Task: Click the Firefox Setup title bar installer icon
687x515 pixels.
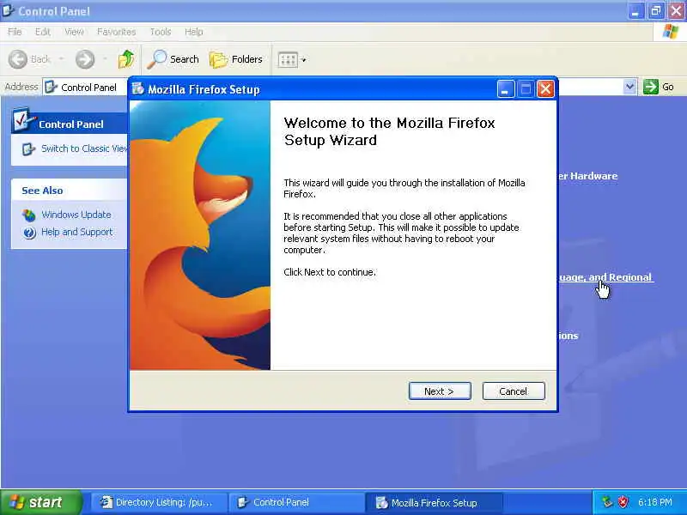Action: (138, 89)
